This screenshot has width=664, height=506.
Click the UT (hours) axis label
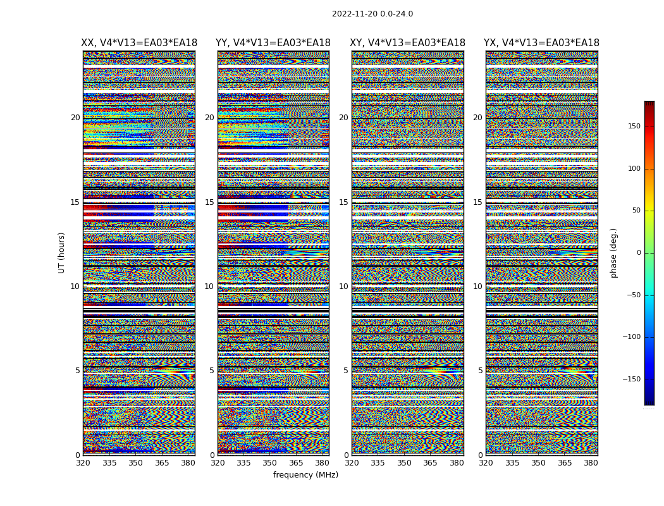61,253
